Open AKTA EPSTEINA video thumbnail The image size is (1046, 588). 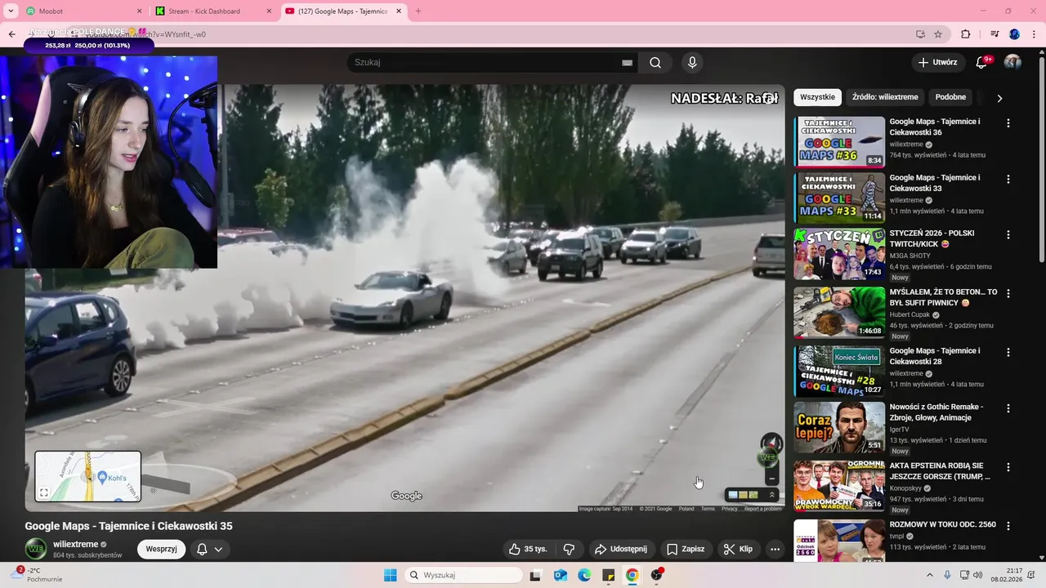tap(839, 486)
